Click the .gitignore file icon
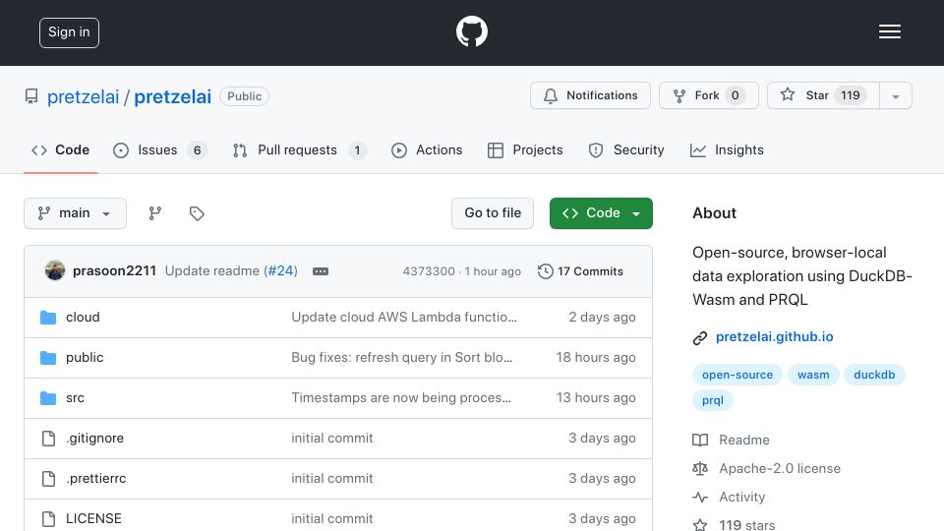Screen dimensions: 944x531 48,439
